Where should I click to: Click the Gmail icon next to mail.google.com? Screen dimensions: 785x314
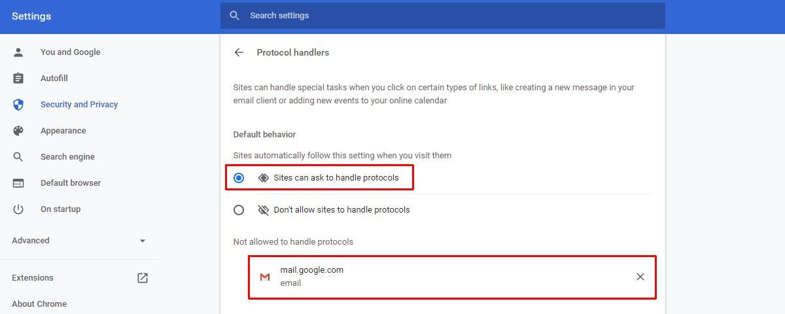coord(265,277)
